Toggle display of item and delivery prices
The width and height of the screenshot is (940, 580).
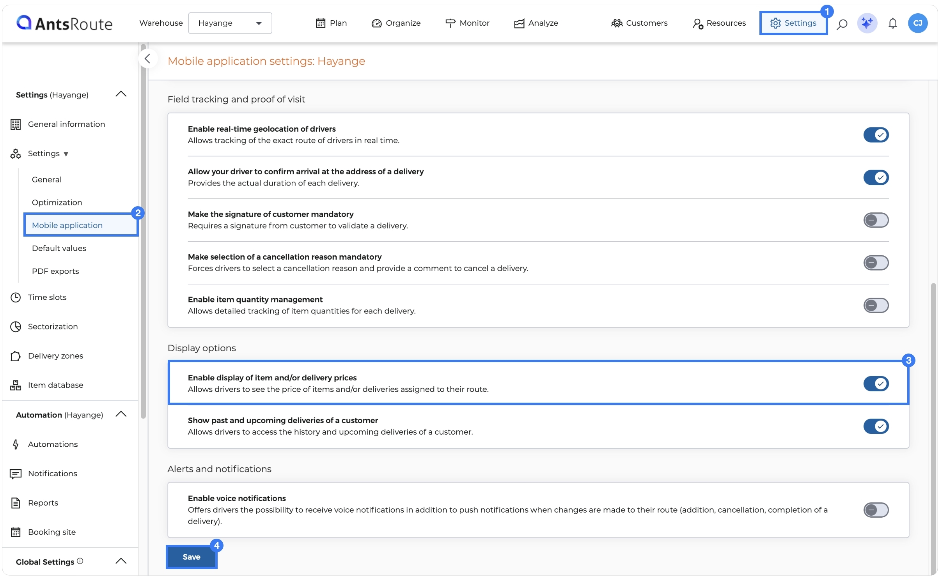point(876,384)
